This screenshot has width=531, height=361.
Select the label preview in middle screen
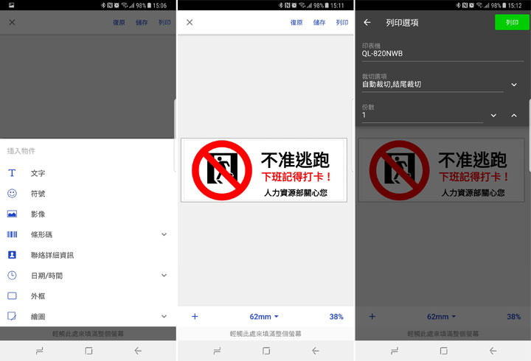click(x=264, y=170)
